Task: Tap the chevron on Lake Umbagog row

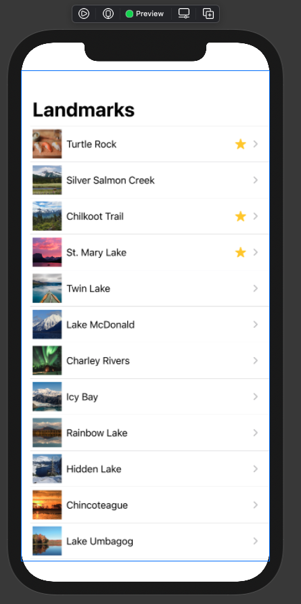Action: (256, 541)
